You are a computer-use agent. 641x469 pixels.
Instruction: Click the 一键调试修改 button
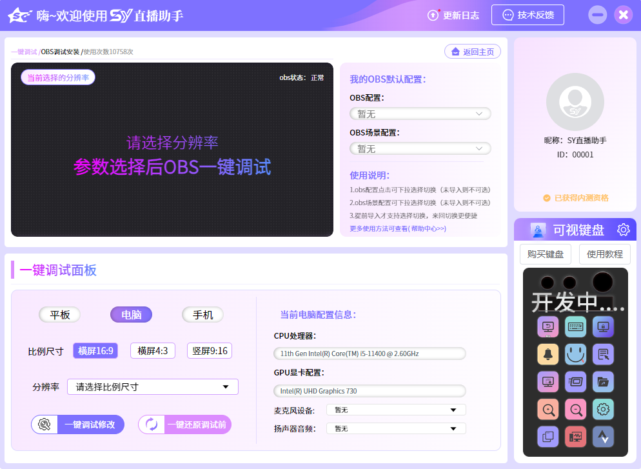[77, 424]
